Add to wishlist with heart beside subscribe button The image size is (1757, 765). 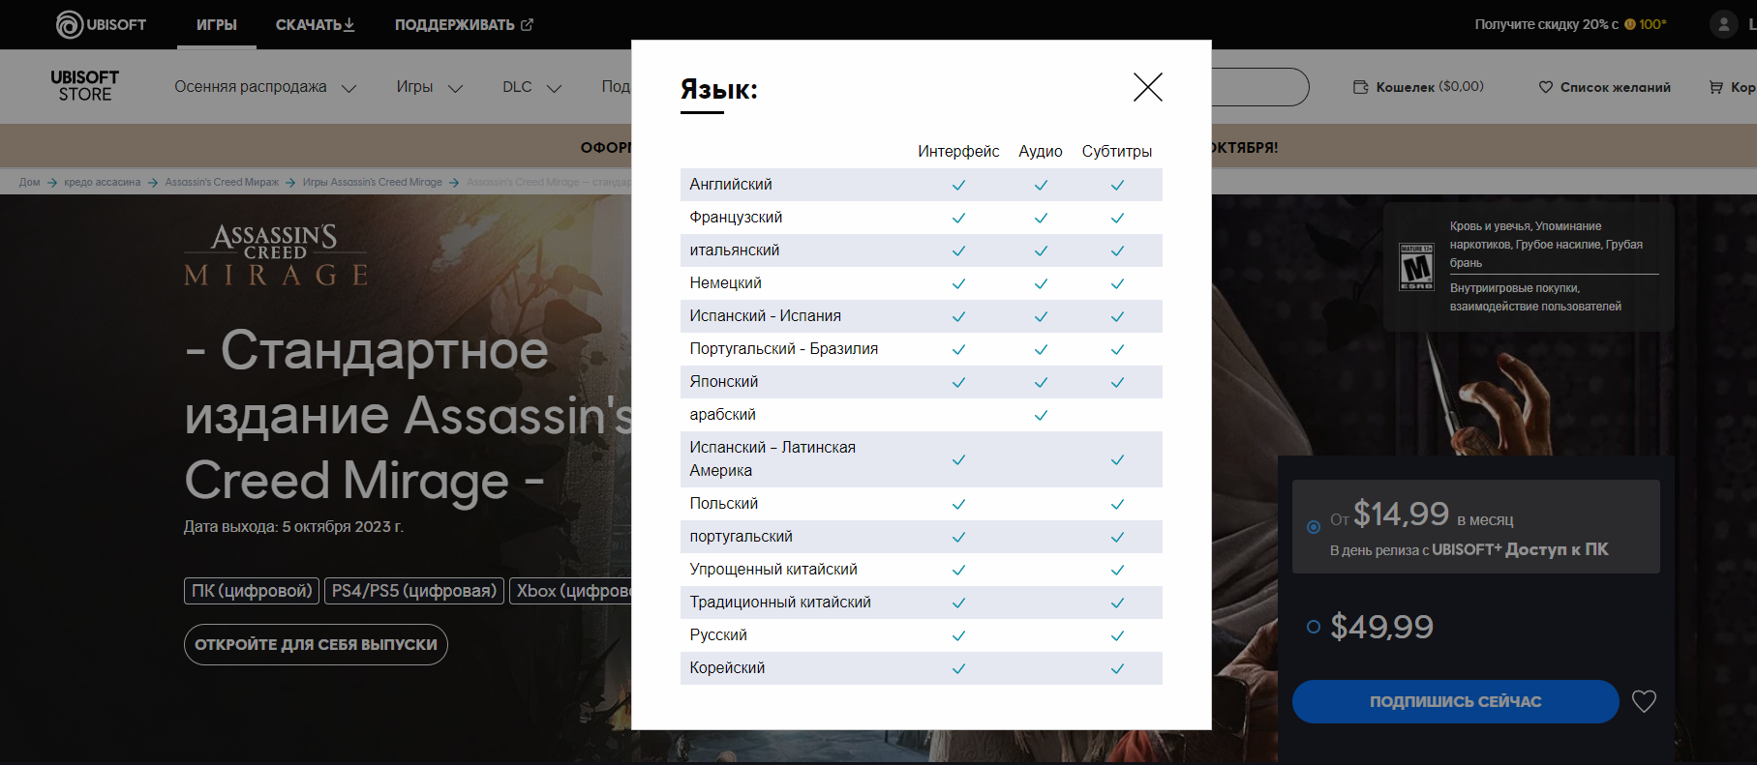click(1644, 701)
